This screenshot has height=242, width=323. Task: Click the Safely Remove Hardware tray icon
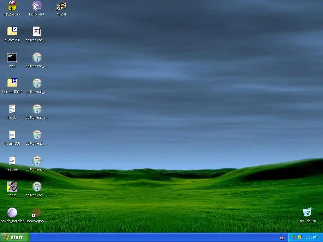(x=294, y=238)
